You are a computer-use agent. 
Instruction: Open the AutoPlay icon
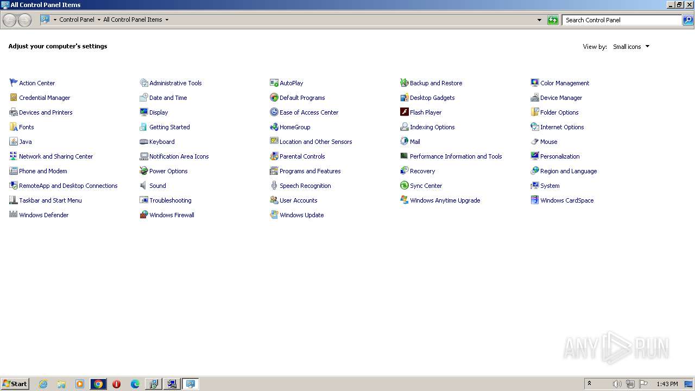(274, 83)
